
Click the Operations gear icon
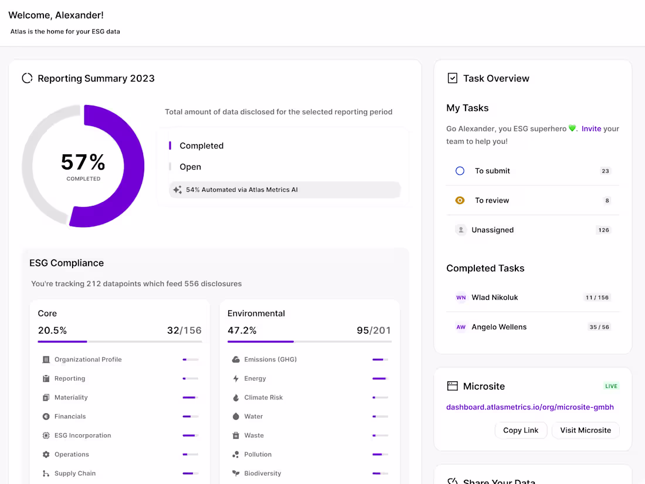pyautogui.click(x=46, y=455)
